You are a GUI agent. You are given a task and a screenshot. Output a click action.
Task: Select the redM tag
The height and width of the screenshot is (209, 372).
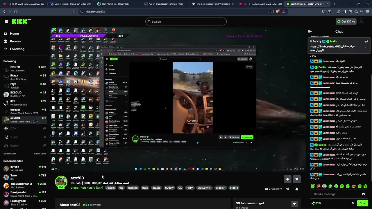coord(190,188)
